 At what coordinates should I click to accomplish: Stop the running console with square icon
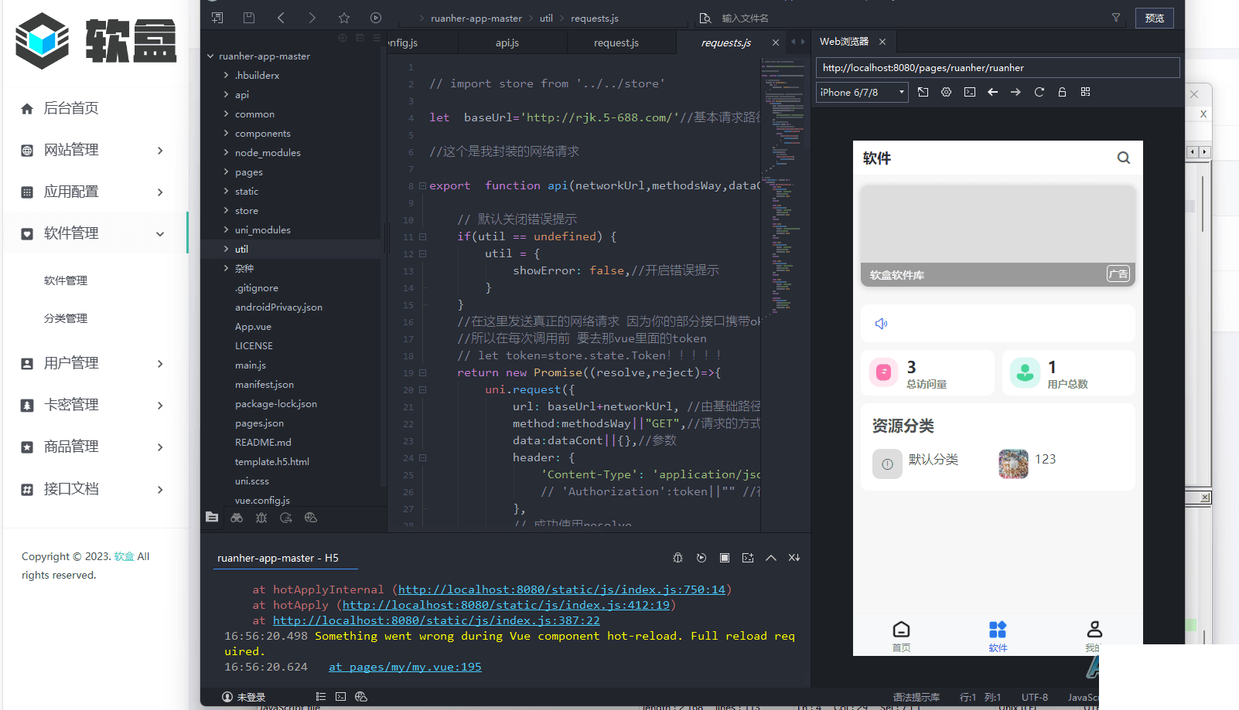(x=725, y=558)
